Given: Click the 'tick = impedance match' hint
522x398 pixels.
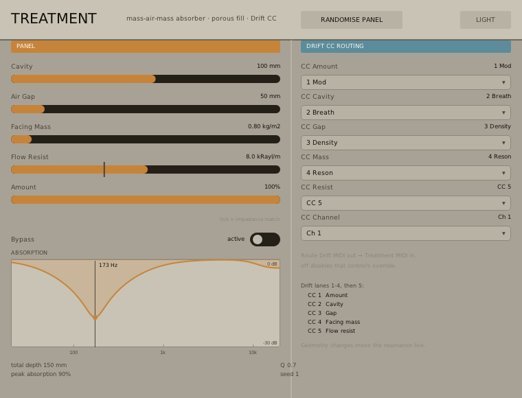Looking at the screenshot, I should [x=250, y=219].
